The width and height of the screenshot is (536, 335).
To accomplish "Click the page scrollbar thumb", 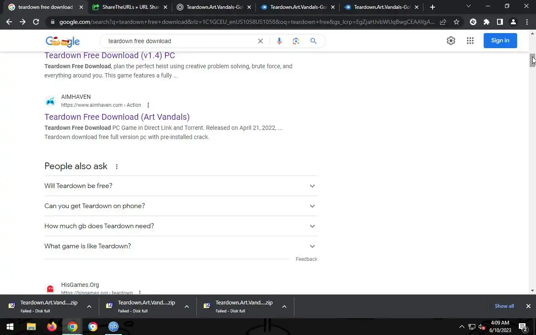I will click(x=532, y=60).
